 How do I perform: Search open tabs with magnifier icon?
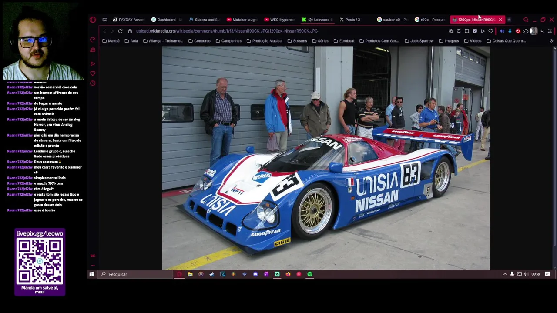pyautogui.click(x=526, y=20)
